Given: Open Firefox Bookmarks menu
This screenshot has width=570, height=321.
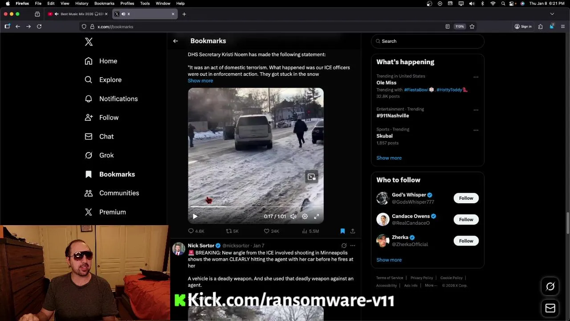Looking at the screenshot, I should (x=104, y=4).
